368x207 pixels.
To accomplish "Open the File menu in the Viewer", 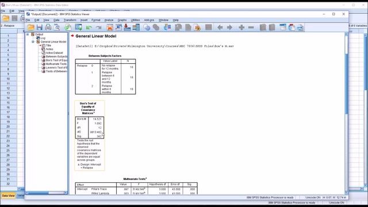I will click(28, 20).
